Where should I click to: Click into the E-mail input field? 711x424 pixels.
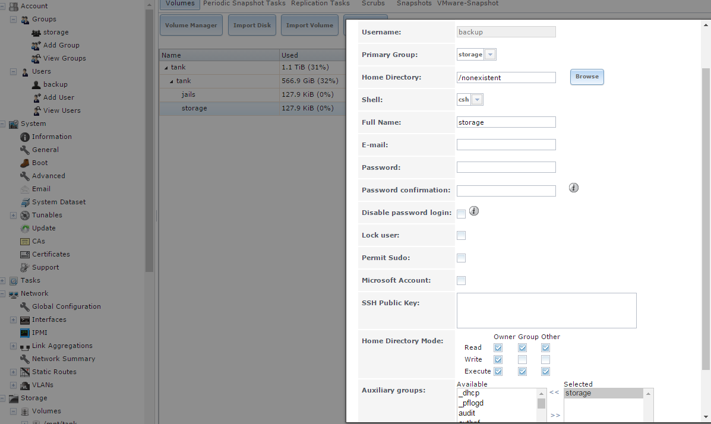[506, 145]
